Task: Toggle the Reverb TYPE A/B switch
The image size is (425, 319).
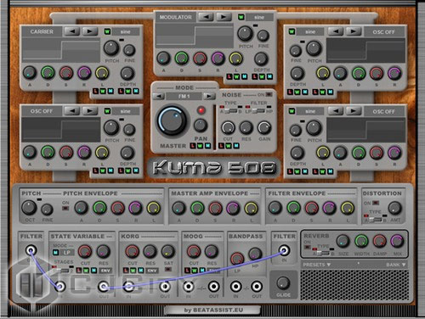Action: [x=323, y=253]
